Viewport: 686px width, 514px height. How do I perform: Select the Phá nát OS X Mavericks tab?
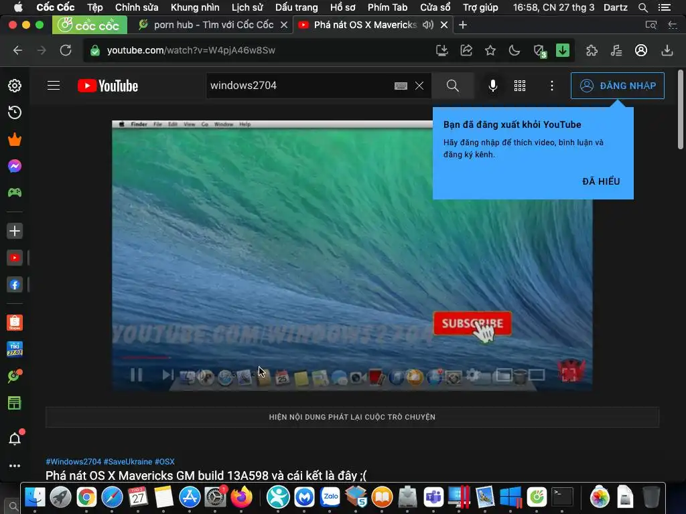point(365,25)
